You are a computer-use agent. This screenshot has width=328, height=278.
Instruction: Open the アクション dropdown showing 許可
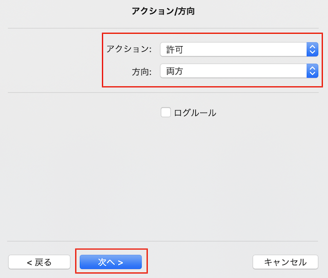[239, 49]
